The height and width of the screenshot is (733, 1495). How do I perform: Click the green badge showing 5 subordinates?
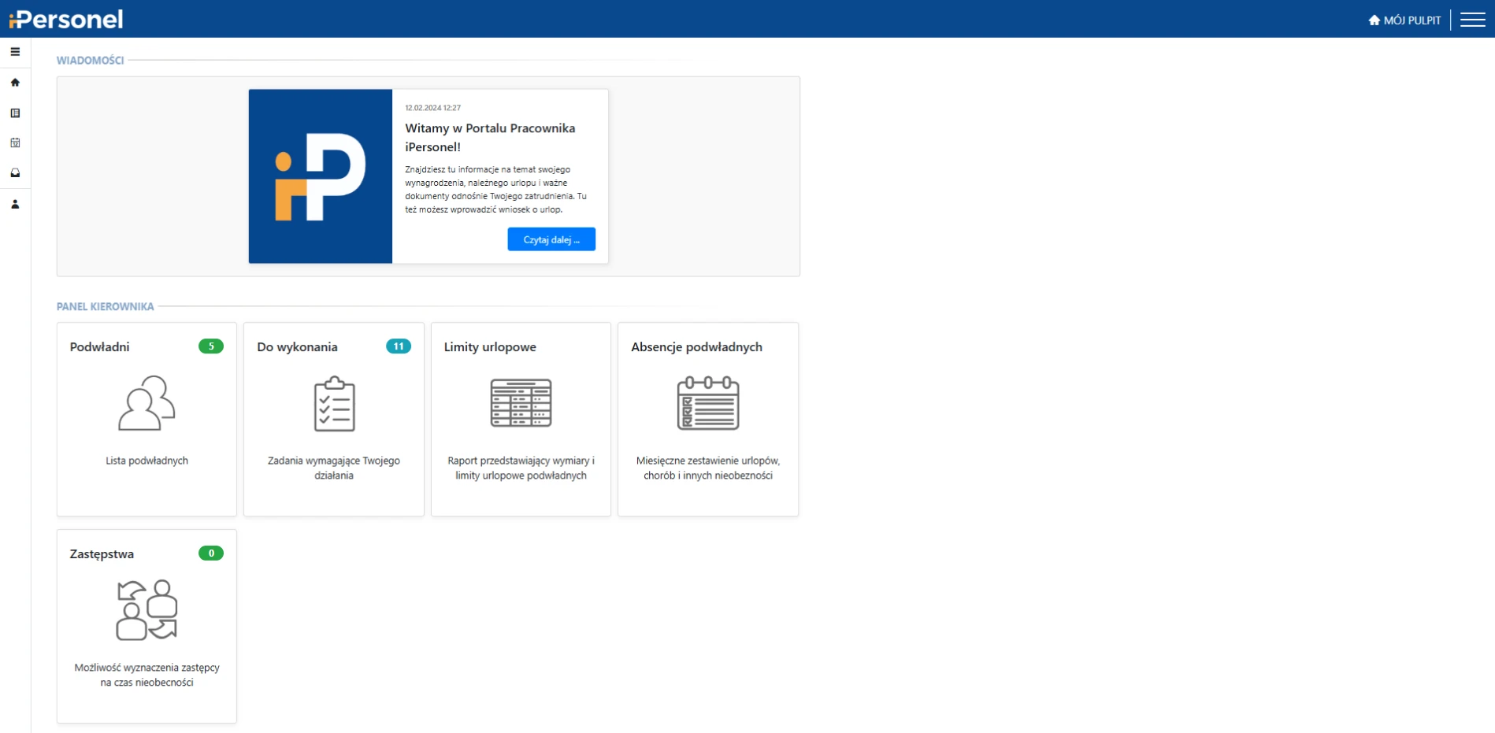point(211,346)
